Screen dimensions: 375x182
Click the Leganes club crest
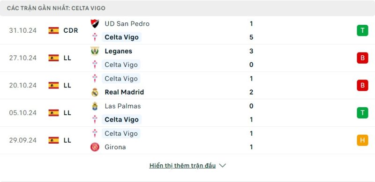tap(95, 51)
